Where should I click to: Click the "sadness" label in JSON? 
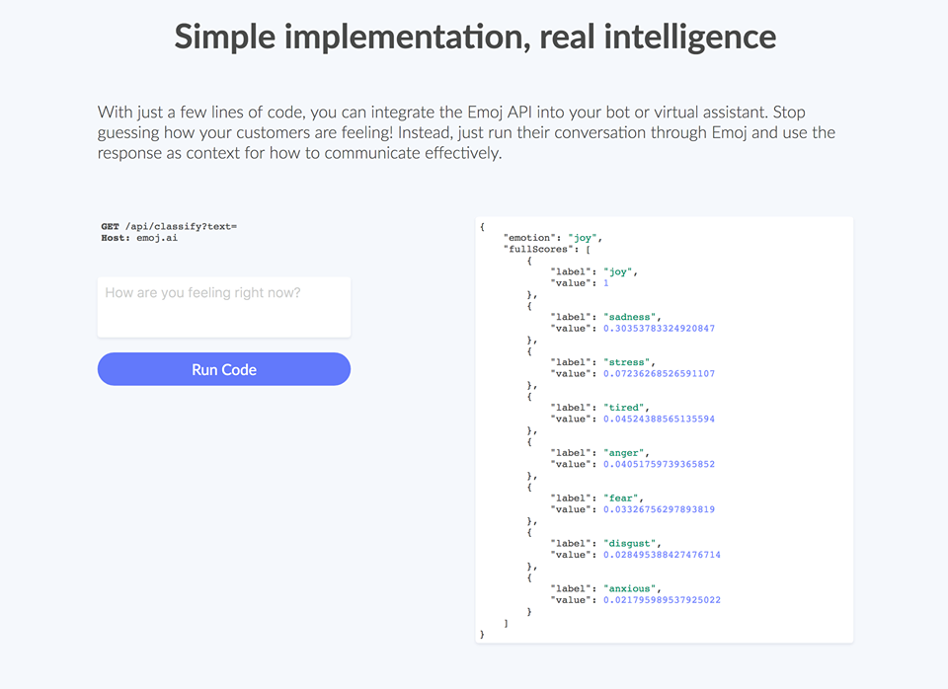tap(631, 317)
